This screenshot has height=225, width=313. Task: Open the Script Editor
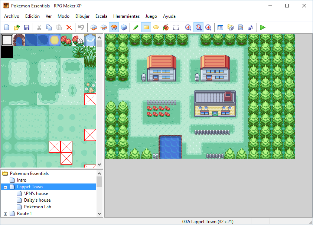[241, 27]
